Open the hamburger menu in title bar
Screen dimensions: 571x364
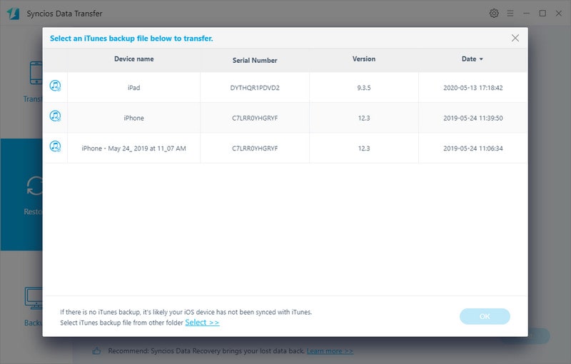point(510,14)
